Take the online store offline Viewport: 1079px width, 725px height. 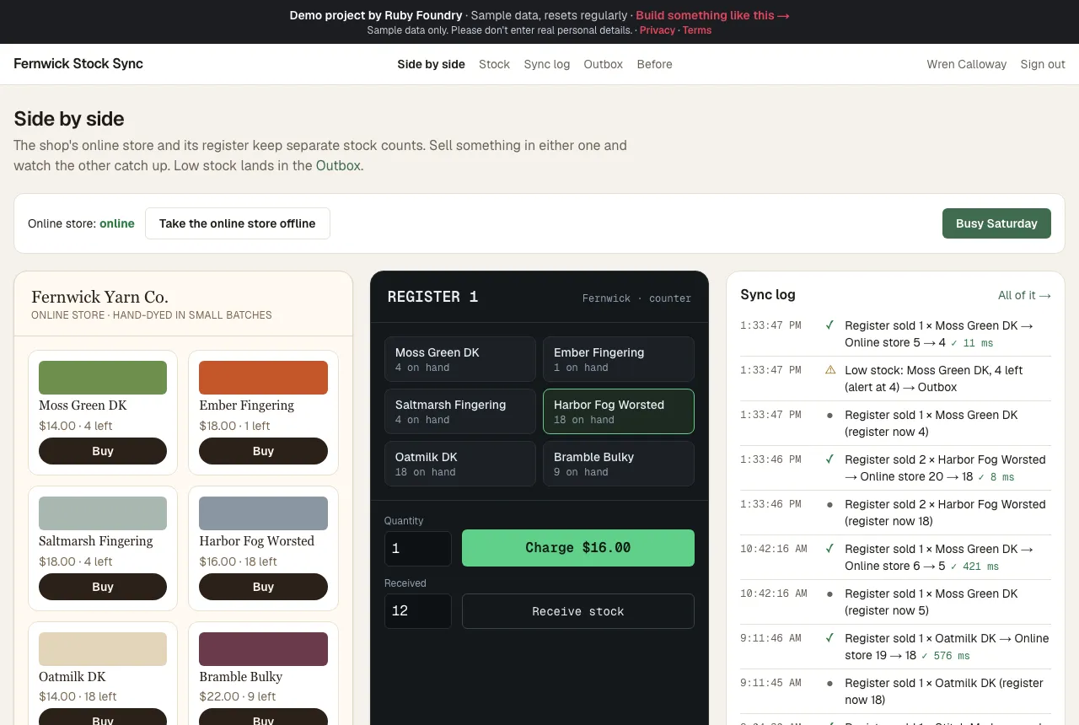[238, 223]
